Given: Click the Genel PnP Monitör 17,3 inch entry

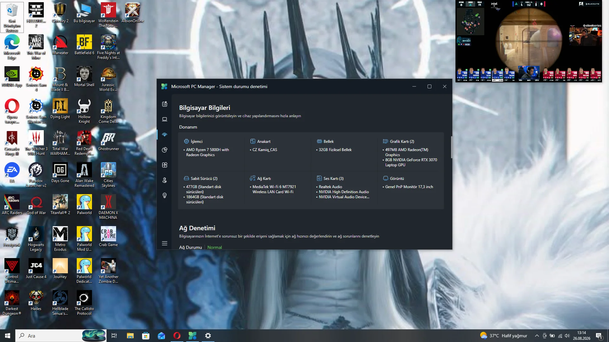Looking at the screenshot, I should click(x=409, y=187).
